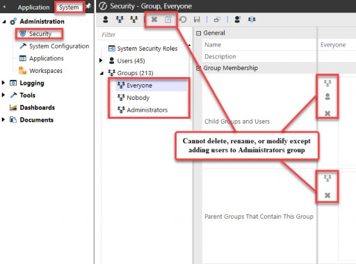Select the Users (45) tree item
This screenshot has height=264, width=356.
pyautogui.click(x=131, y=61)
